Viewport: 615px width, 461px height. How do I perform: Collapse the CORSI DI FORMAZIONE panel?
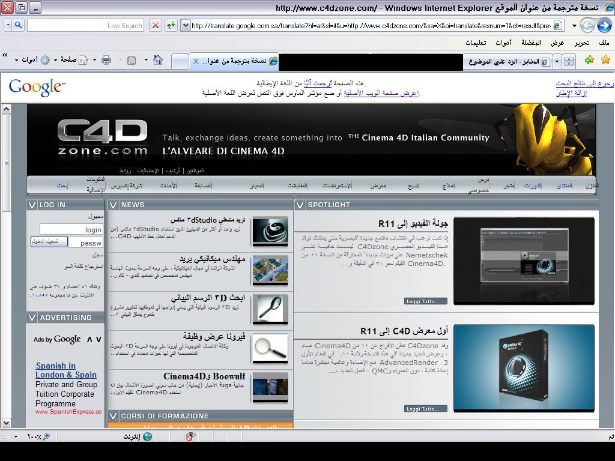point(114,416)
